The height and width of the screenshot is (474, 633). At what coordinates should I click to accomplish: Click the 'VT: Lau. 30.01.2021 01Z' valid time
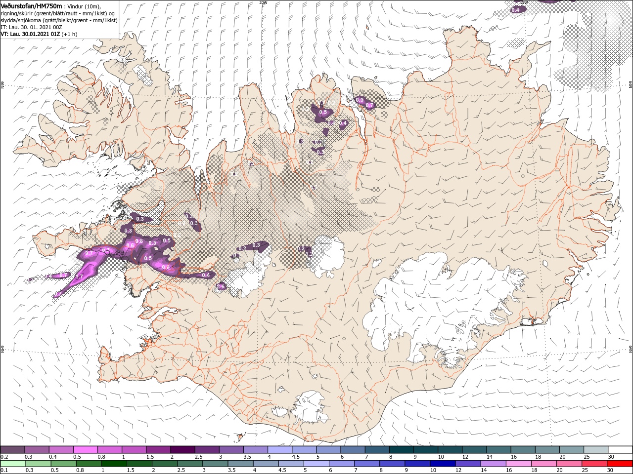point(31,34)
